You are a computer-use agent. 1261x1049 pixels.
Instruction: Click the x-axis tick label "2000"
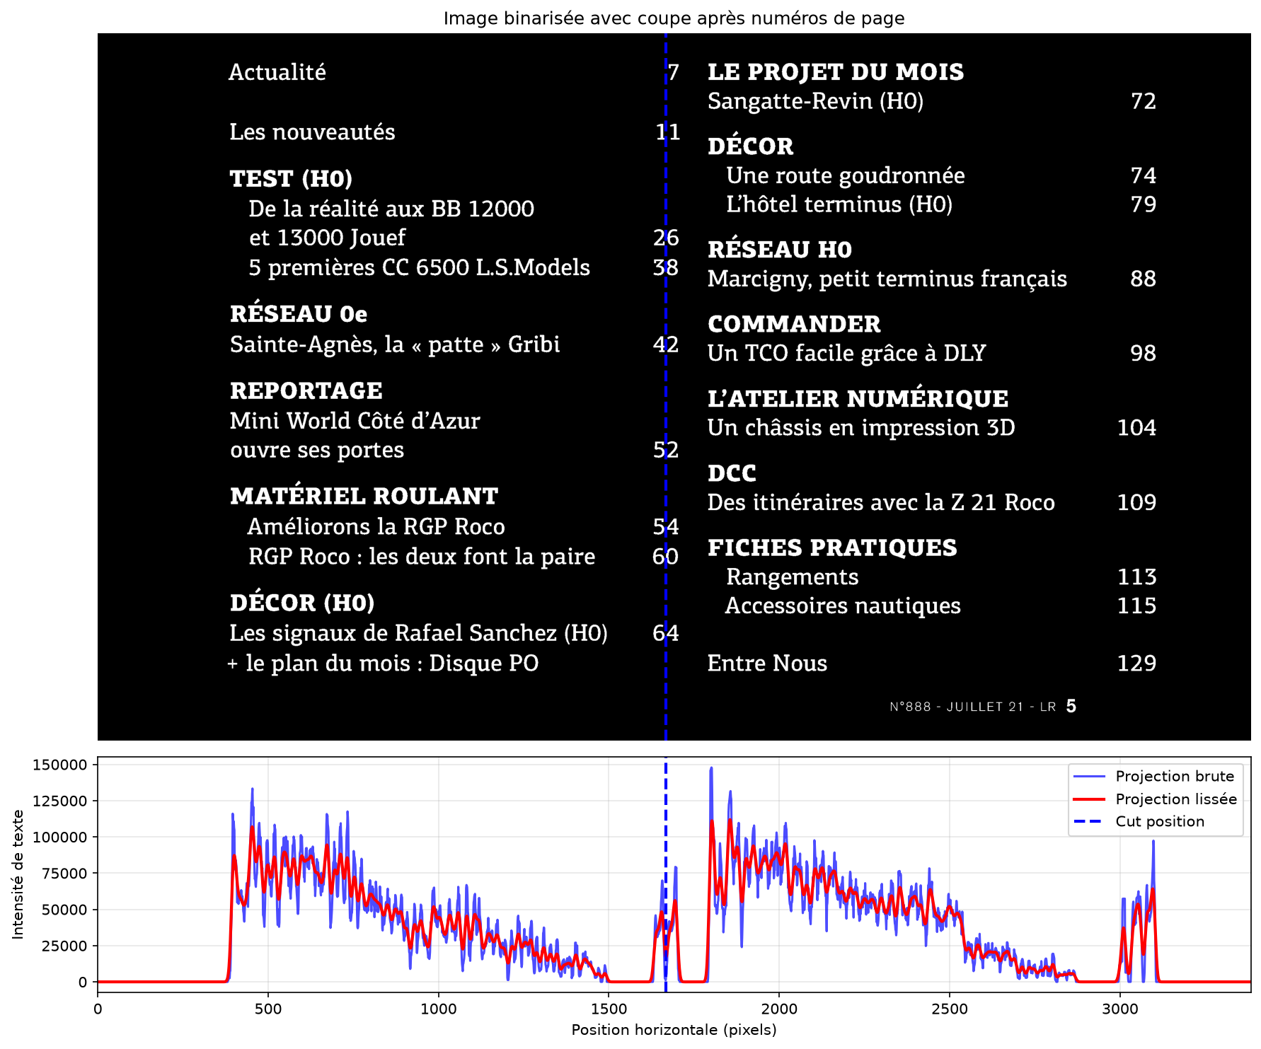[x=779, y=1009]
